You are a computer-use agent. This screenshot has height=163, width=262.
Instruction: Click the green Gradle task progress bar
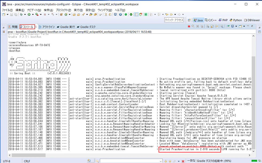coord(254,161)
